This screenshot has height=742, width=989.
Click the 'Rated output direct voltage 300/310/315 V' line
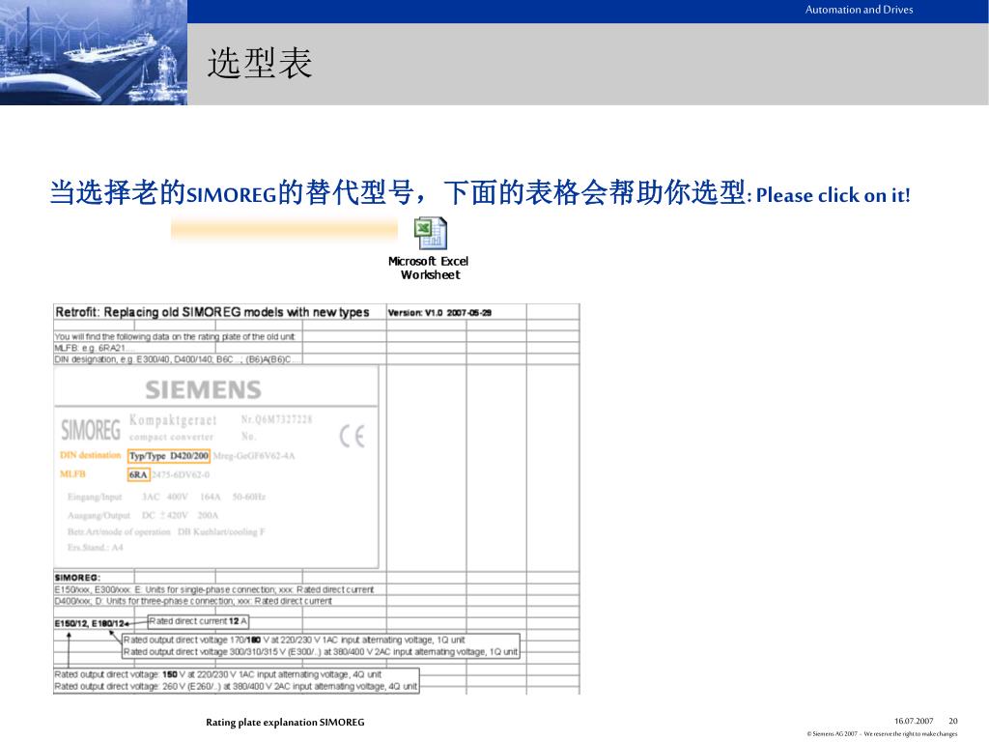pos(321,652)
